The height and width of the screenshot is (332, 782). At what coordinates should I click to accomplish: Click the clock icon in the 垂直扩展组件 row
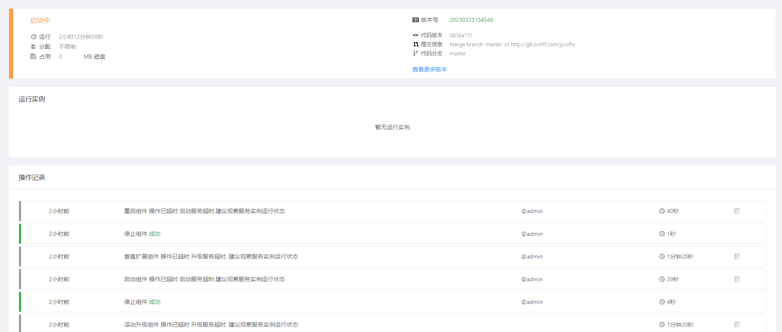(662, 256)
